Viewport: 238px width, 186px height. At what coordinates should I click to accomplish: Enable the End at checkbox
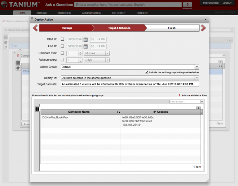pos(62,46)
